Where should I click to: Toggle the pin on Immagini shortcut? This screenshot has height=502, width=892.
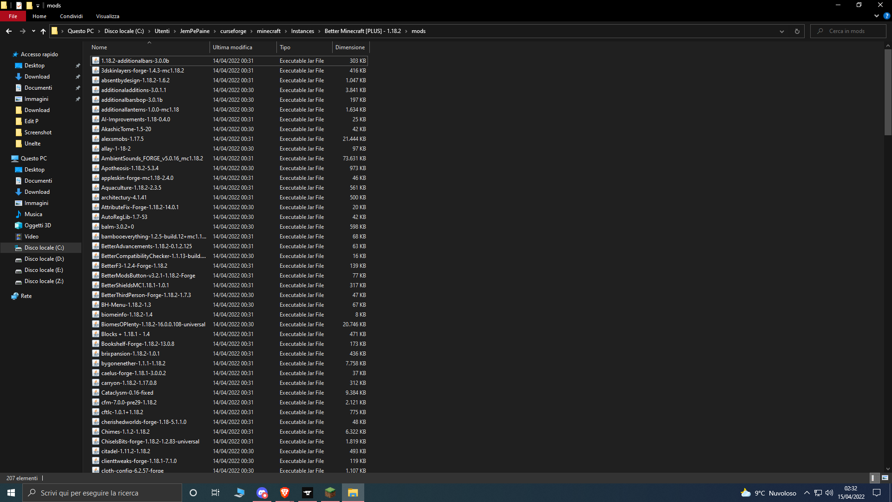click(x=78, y=99)
